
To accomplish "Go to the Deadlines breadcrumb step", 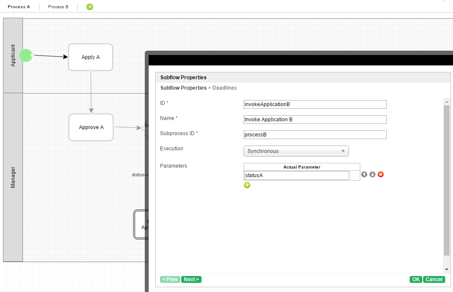I will pyautogui.click(x=225, y=88).
